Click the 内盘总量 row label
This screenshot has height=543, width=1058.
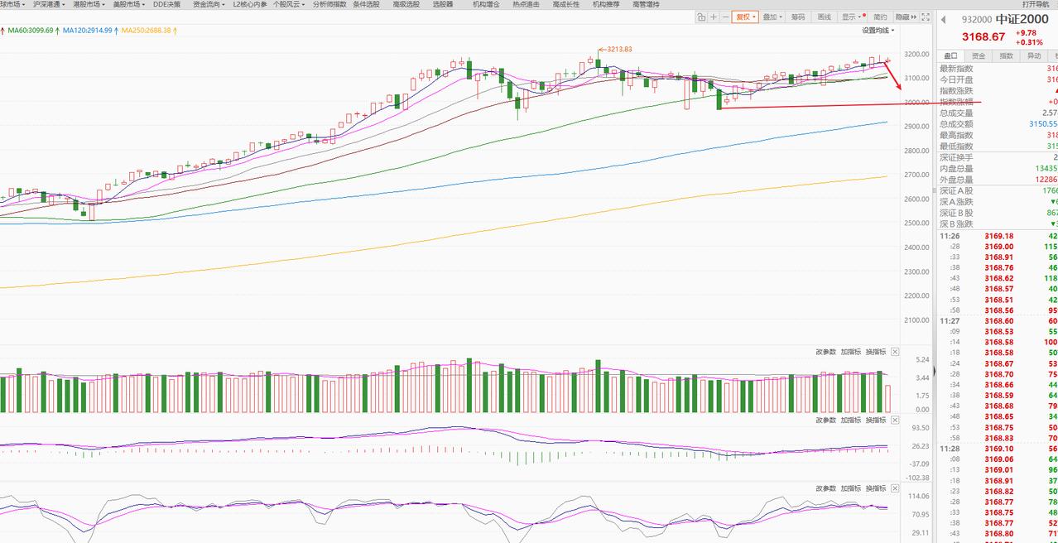(x=956, y=168)
